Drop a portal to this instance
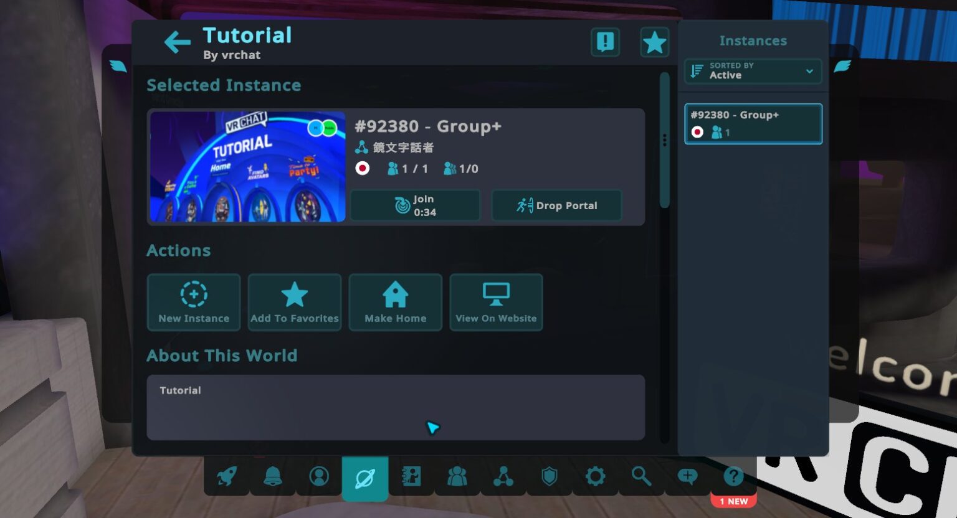Viewport: 957px width, 518px height. [556, 205]
